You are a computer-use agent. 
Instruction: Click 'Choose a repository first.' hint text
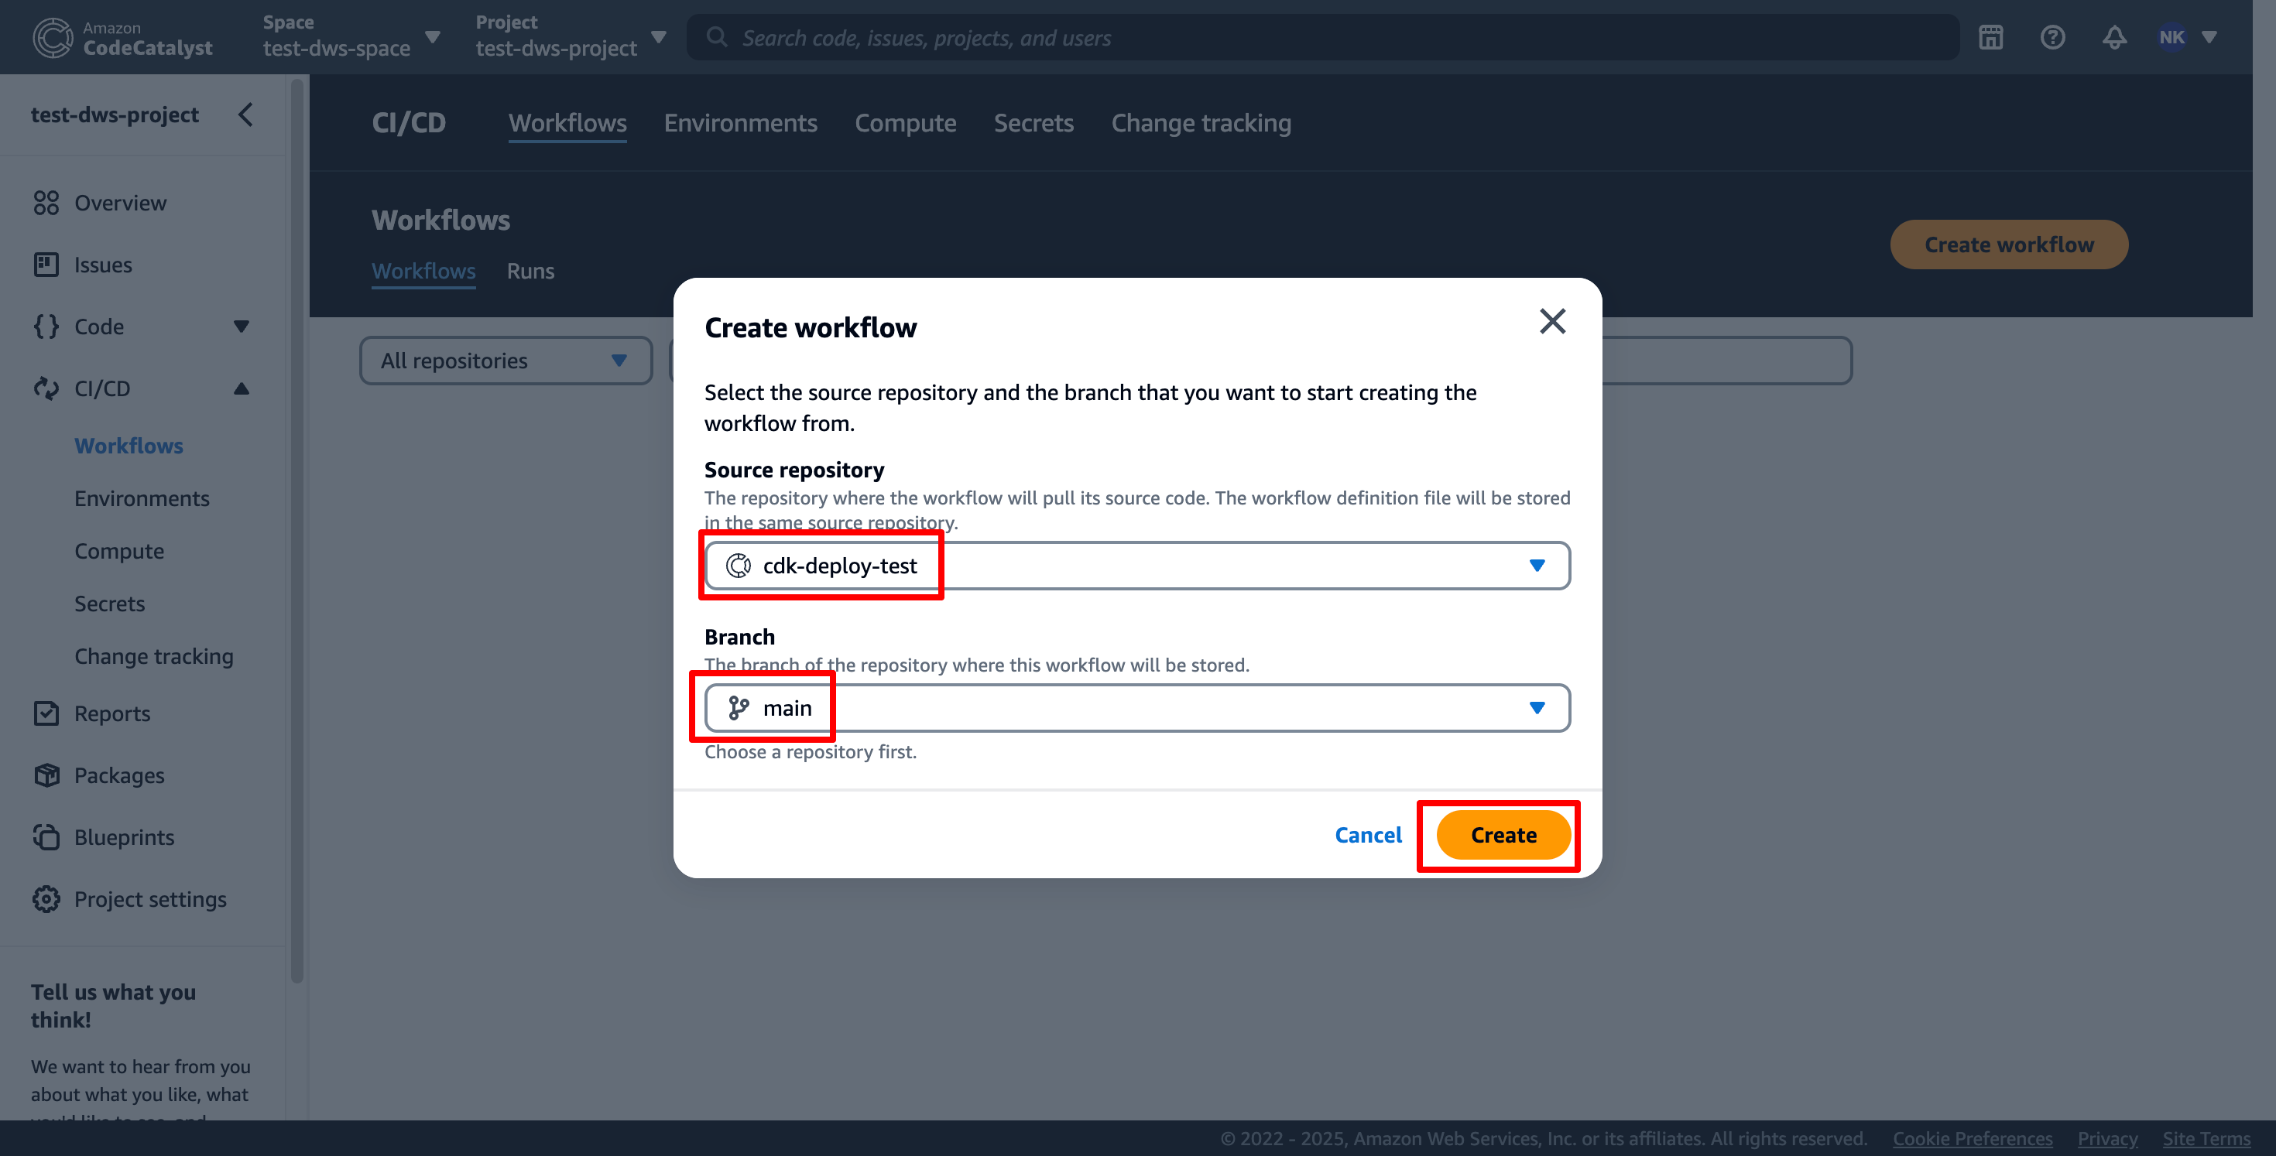point(811,751)
